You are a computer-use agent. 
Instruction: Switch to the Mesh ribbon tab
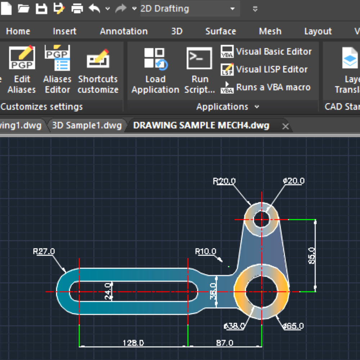click(270, 31)
